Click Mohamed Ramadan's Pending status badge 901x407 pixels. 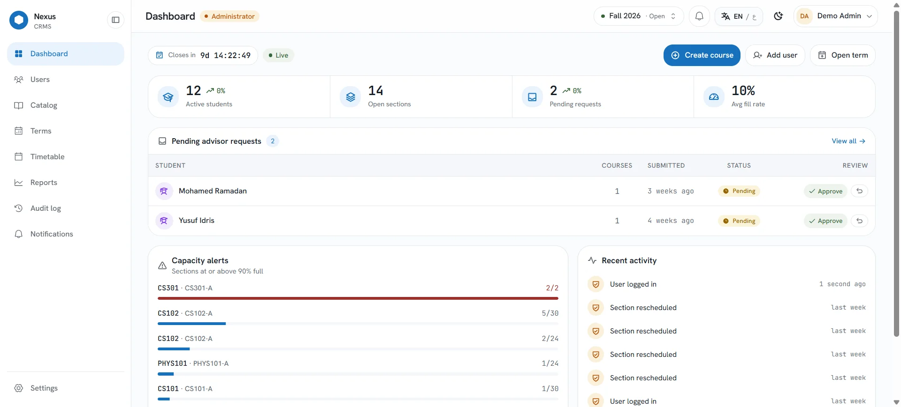(x=739, y=191)
